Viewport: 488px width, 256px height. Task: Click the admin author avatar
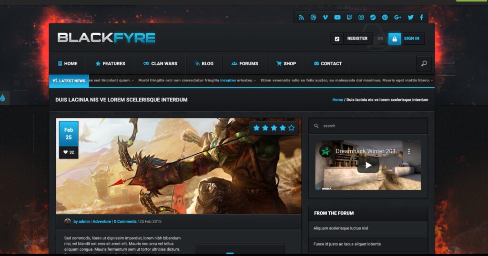tap(67, 221)
